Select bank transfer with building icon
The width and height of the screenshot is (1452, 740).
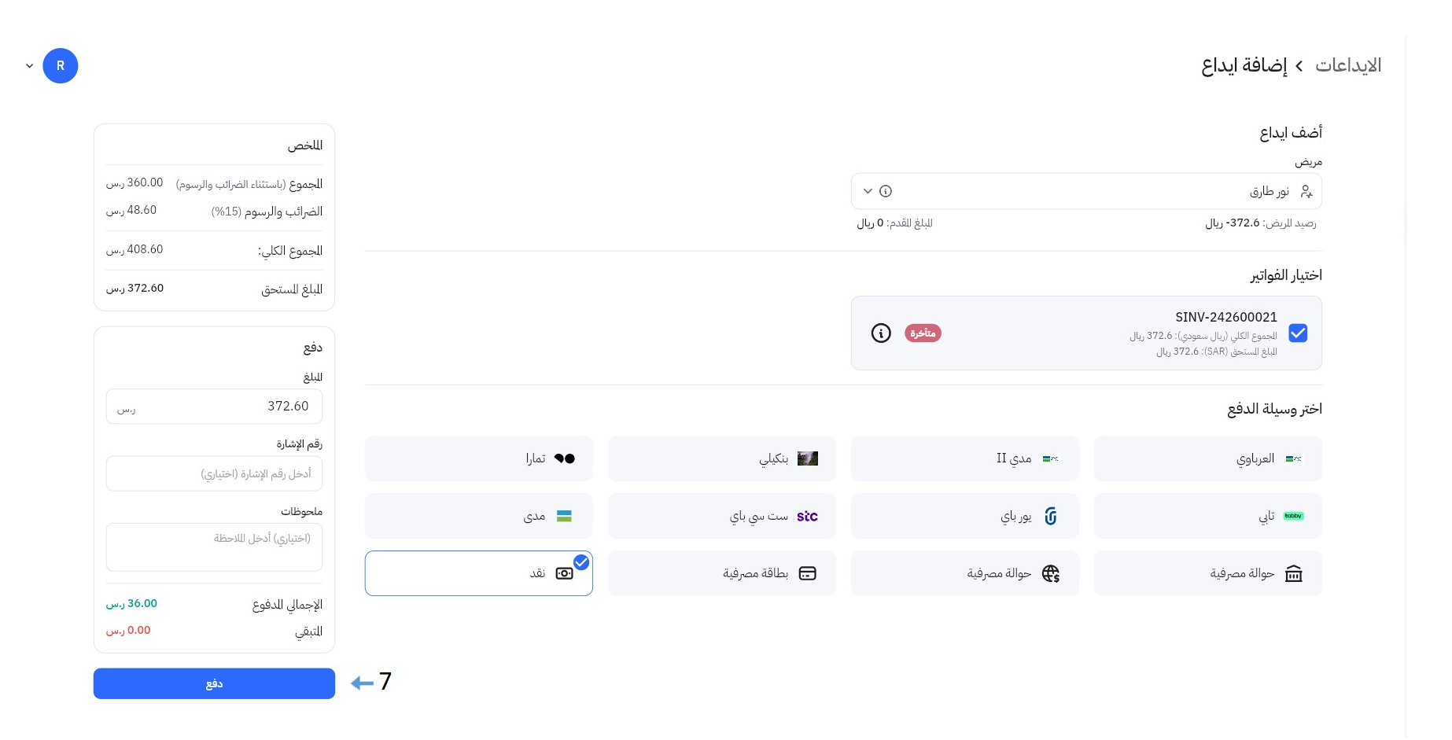(1207, 574)
